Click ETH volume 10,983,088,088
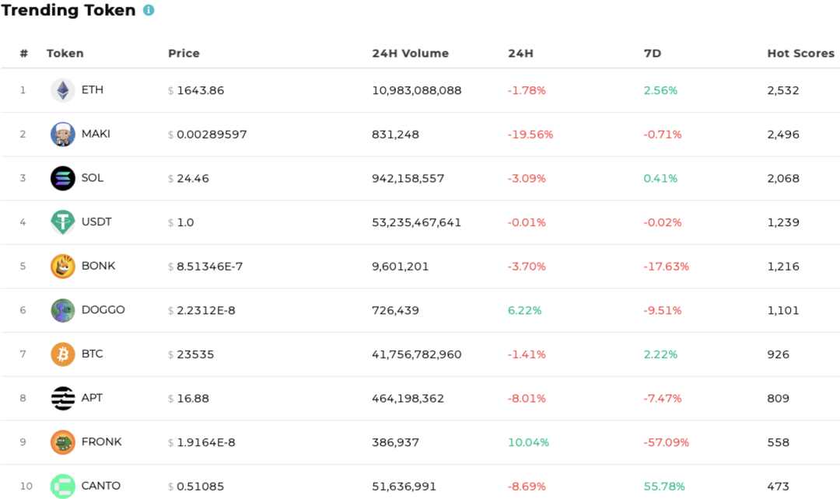 pyautogui.click(x=417, y=90)
